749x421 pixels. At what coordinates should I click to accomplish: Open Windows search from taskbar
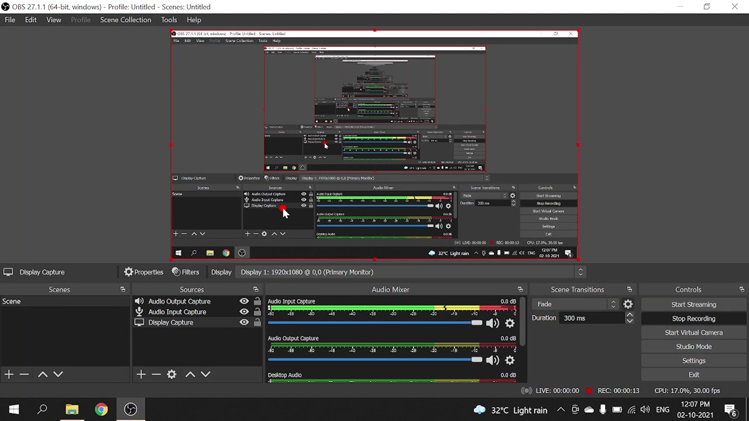[42, 410]
